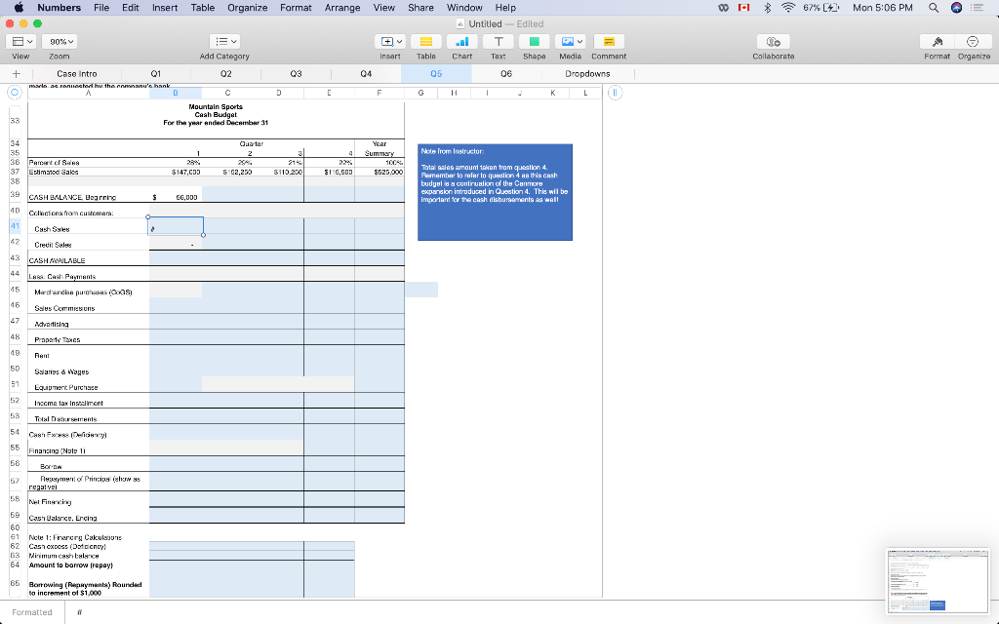
Task: Open the Arrange menu
Action: pyautogui.click(x=341, y=7)
